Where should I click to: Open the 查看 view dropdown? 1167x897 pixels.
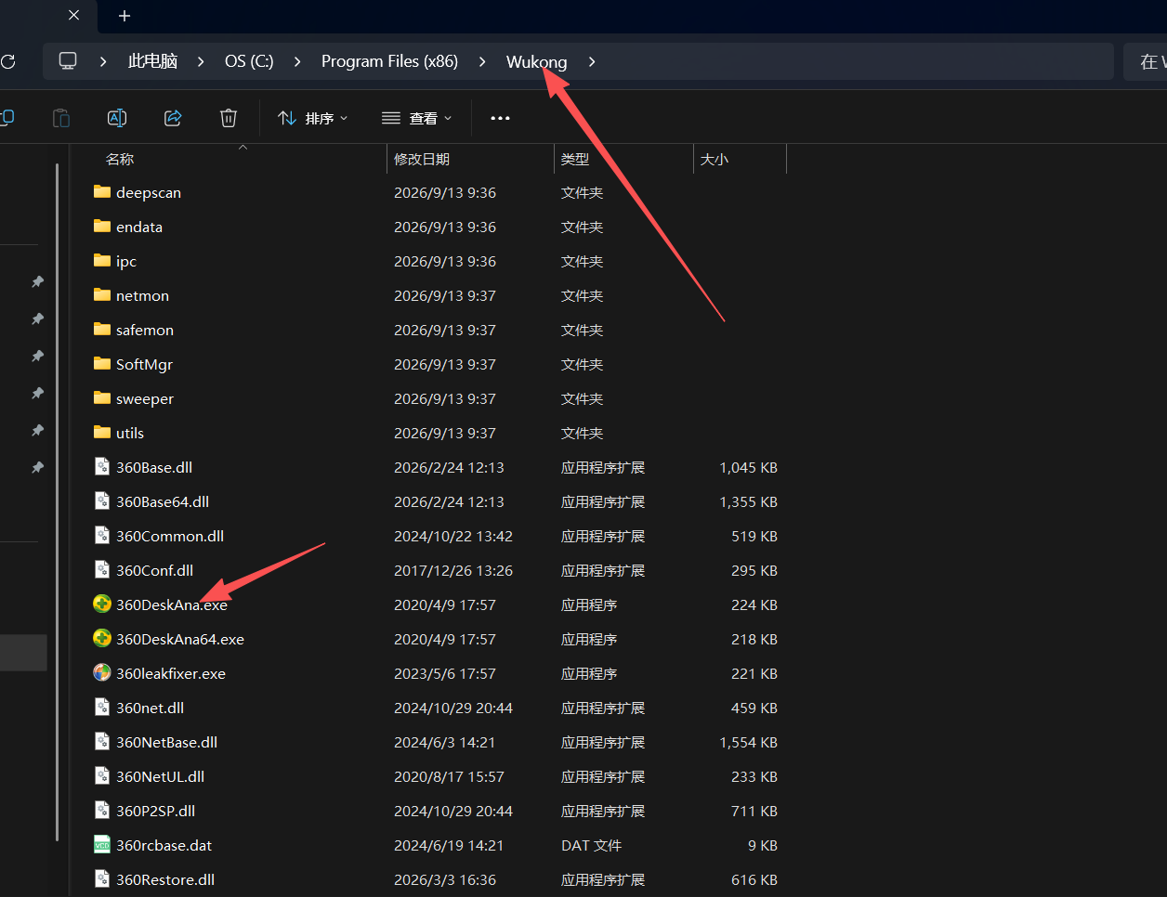click(417, 118)
